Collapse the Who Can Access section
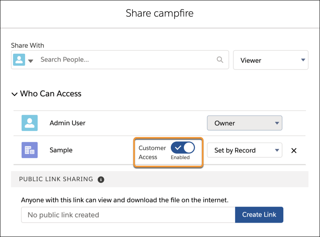Viewport: 320px width, 237px height. click(15, 94)
